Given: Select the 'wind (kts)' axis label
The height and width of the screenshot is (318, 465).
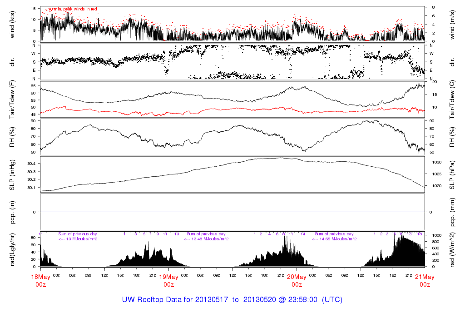Looking at the screenshot, I should 12,25.
